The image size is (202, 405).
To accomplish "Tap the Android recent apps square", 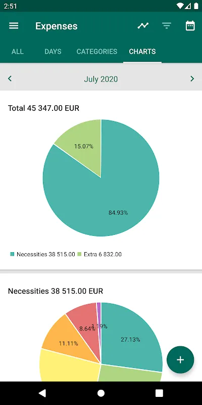I will click(x=159, y=393).
